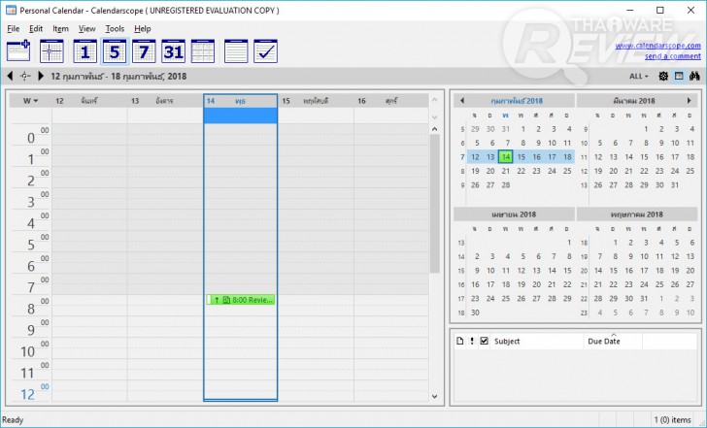The width and height of the screenshot is (707, 428).
Task: Show previous month in mini calendar
Action: pos(461,101)
